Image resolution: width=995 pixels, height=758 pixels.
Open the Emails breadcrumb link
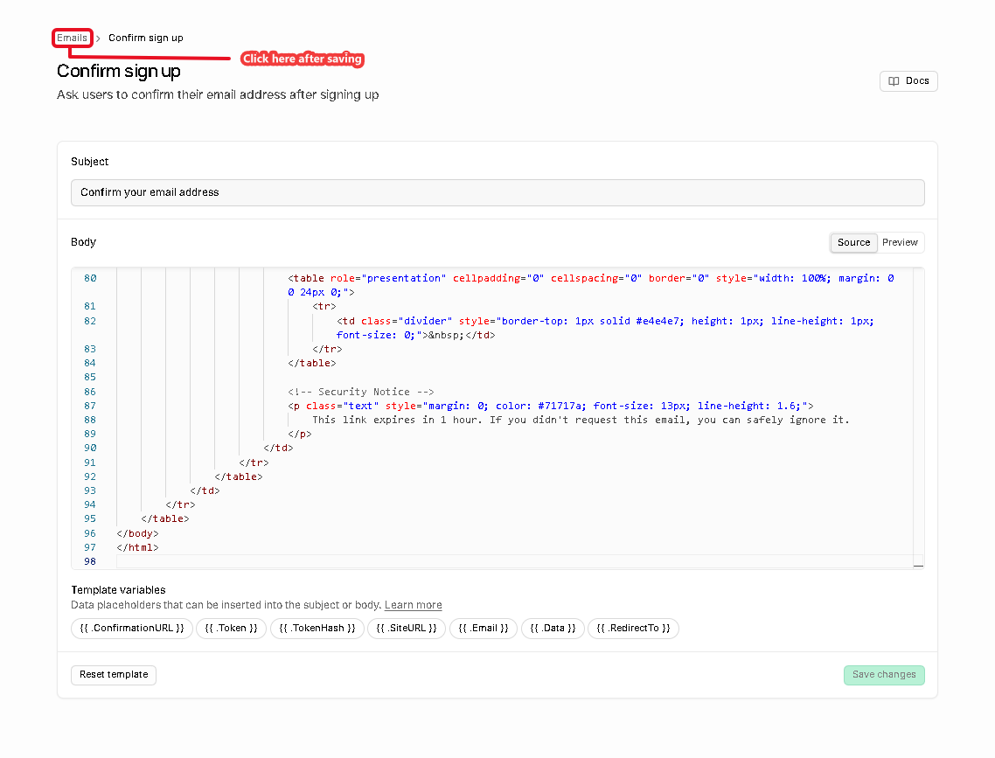point(72,38)
